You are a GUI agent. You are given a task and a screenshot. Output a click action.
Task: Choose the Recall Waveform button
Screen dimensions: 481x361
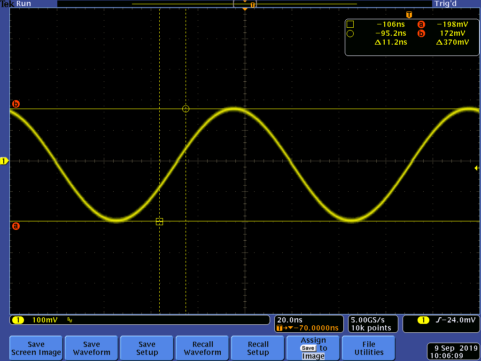(x=202, y=348)
